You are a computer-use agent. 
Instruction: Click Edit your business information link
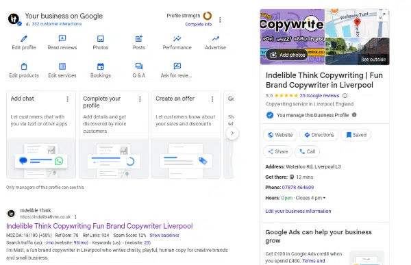[298, 211]
